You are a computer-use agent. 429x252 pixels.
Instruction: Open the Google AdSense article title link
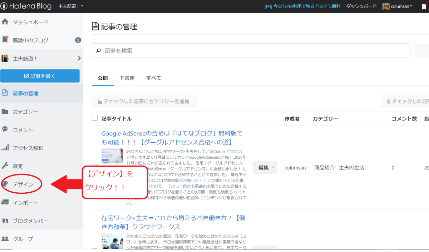pos(172,138)
